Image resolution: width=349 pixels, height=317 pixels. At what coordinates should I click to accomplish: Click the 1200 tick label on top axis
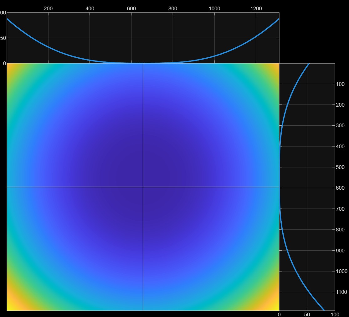pyautogui.click(x=256, y=8)
